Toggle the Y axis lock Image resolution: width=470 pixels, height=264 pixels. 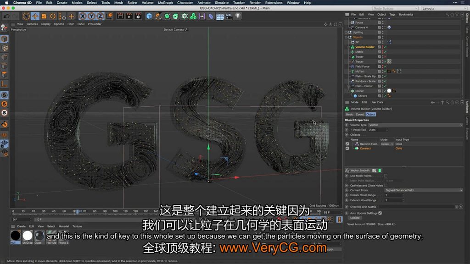coord(91,16)
